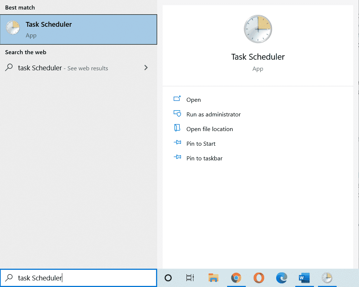Choose Open file location

point(210,129)
